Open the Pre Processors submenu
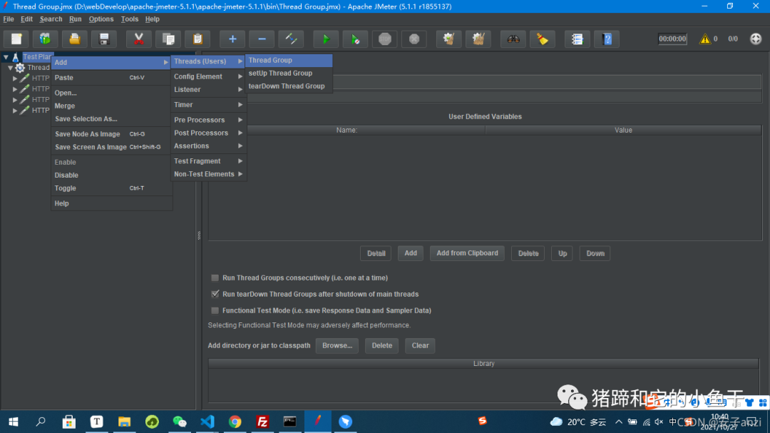The height and width of the screenshot is (433, 770). pos(208,120)
